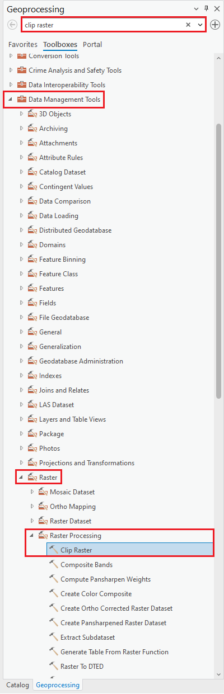Click the Raster To DTED tool icon
The height and width of the screenshot is (694, 224).
(54, 667)
